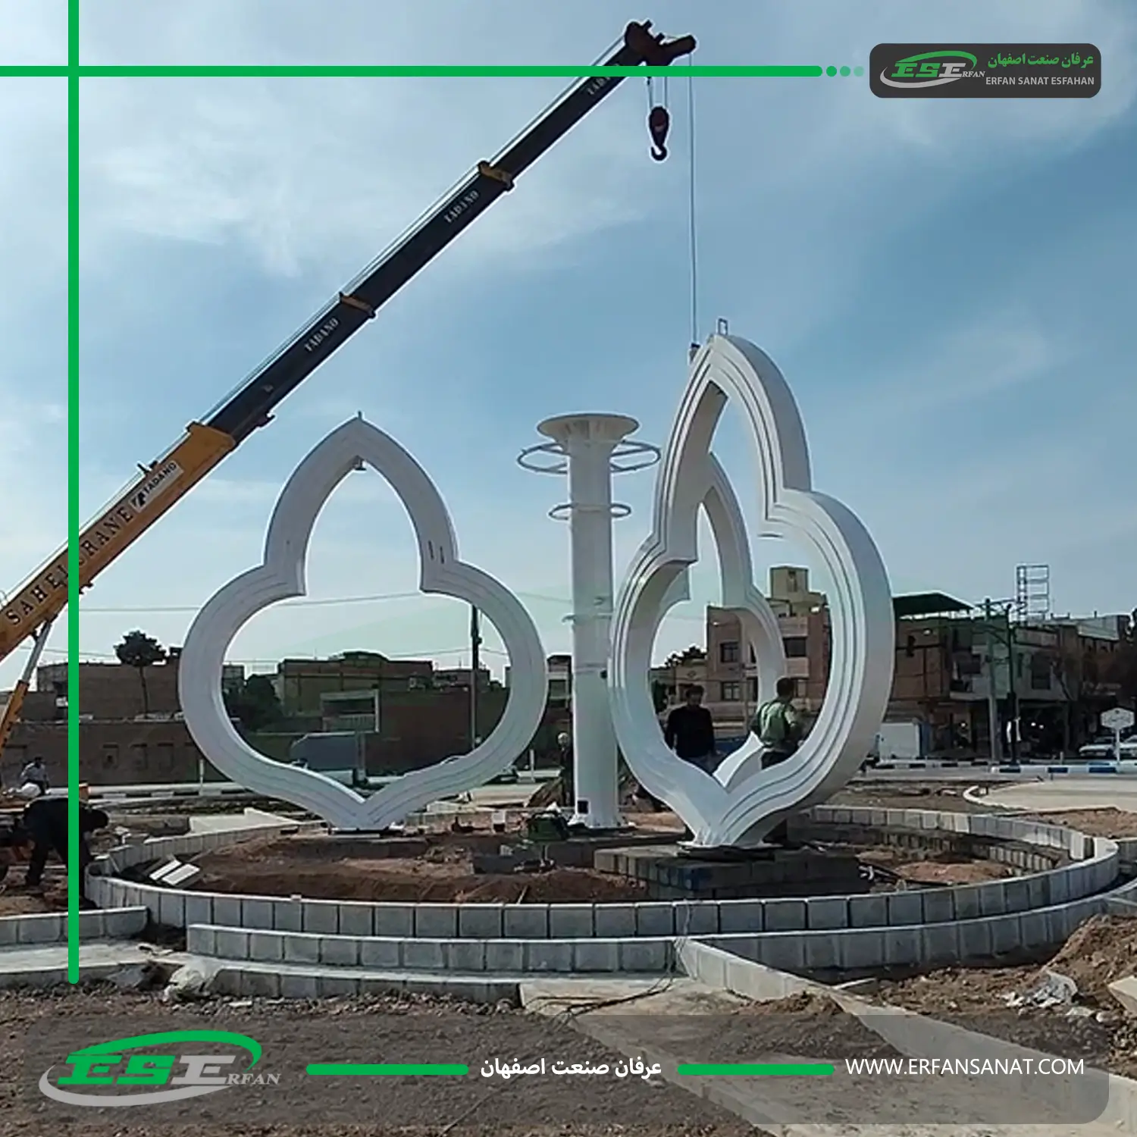Image resolution: width=1137 pixels, height=1137 pixels.
Task: Click the red crane hook
Action: [658, 129]
